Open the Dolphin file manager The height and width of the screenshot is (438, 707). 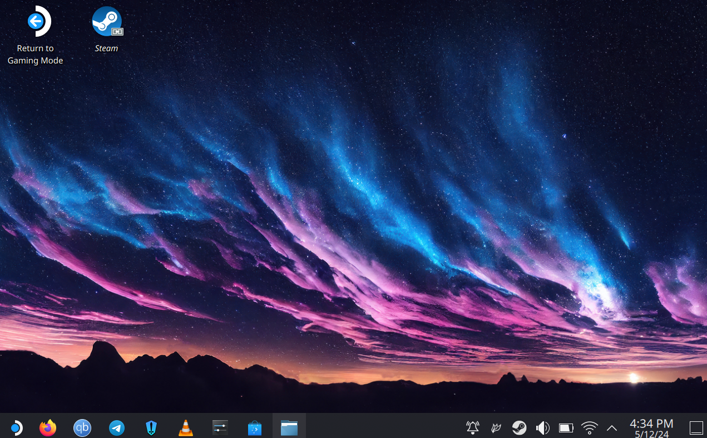point(289,427)
